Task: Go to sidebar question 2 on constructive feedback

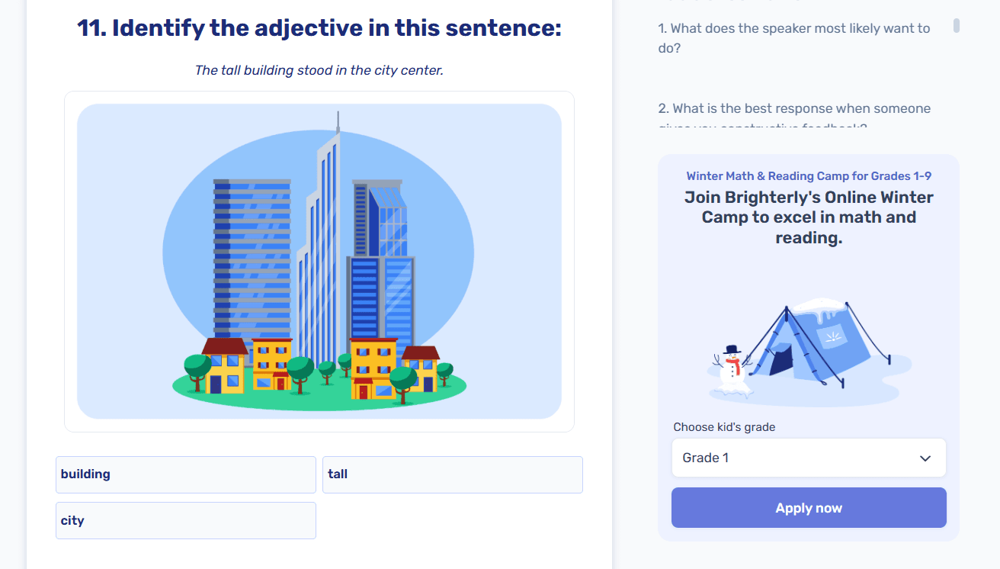Action: pos(793,109)
